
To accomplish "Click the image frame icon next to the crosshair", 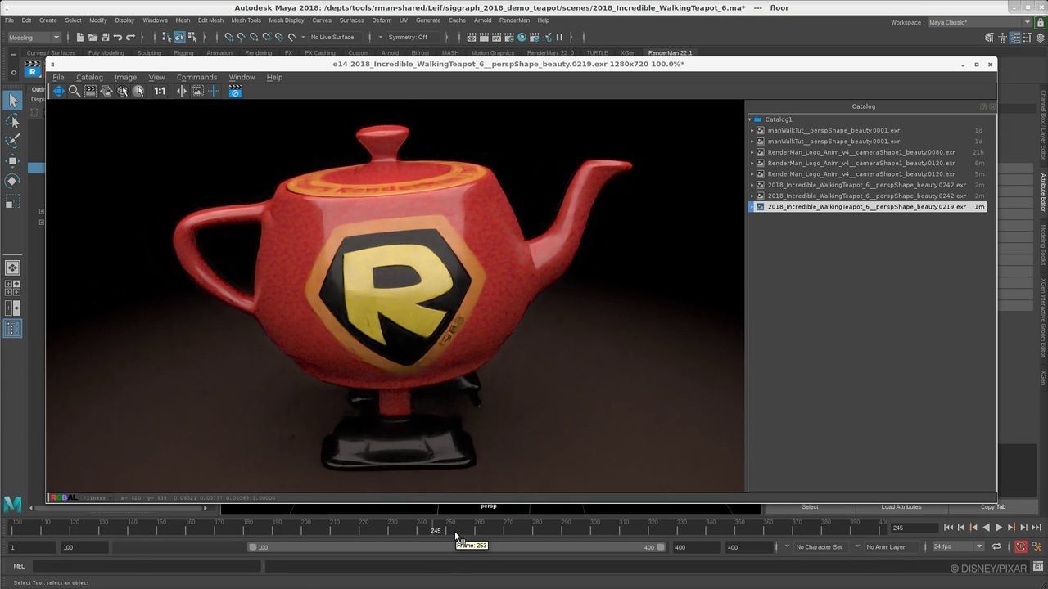I will click(197, 91).
